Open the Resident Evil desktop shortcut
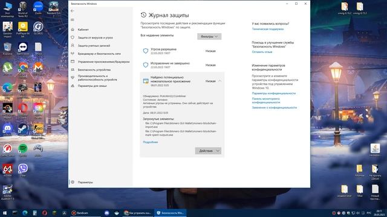The height and width of the screenshot is (217, 387). (x=54, y=10)
